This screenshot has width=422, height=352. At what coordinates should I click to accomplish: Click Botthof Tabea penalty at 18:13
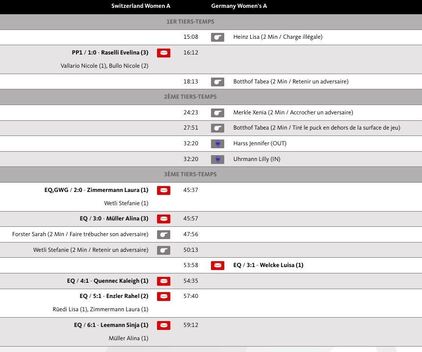[x=290, y=82]
